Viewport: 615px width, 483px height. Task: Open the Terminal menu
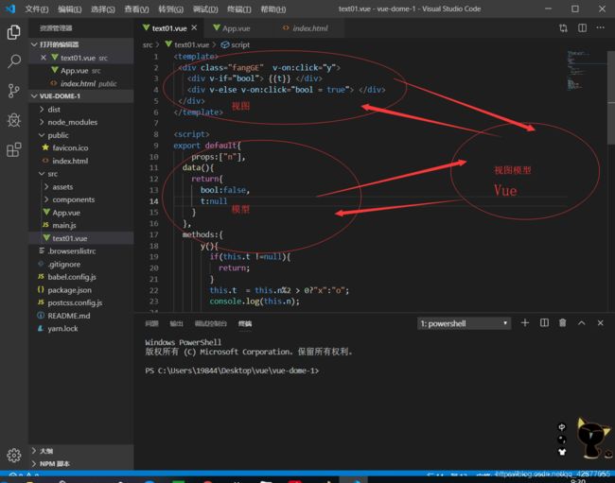[238, 9]
